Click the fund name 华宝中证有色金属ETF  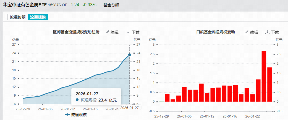(25, 5)
